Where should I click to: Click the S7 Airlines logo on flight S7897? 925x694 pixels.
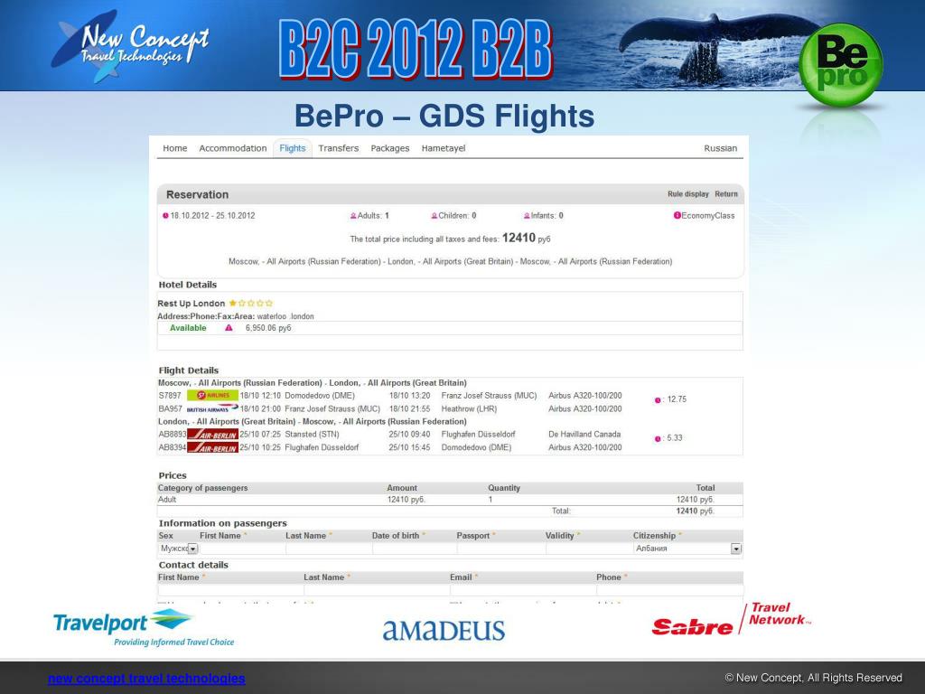tap(212, 396)
